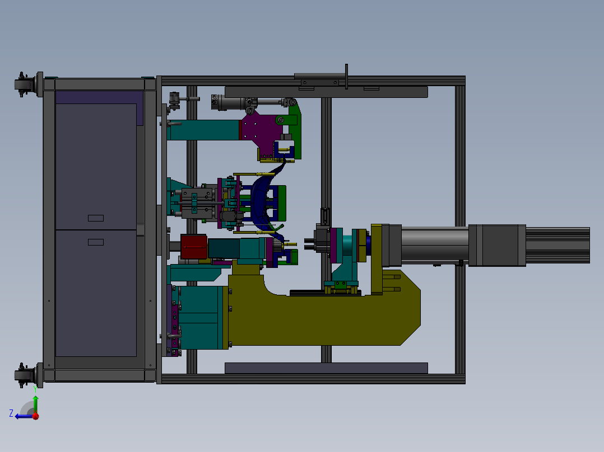This screenshot has width=604, height=452.
Task: Select the dark rail along the frame top
Action: [x=326, y=92]
